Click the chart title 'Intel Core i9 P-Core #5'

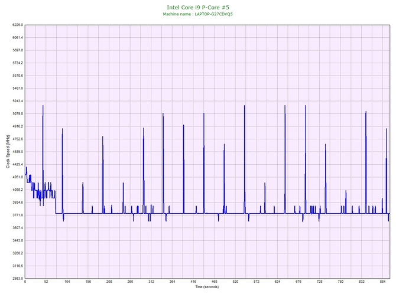pos(198,8)
